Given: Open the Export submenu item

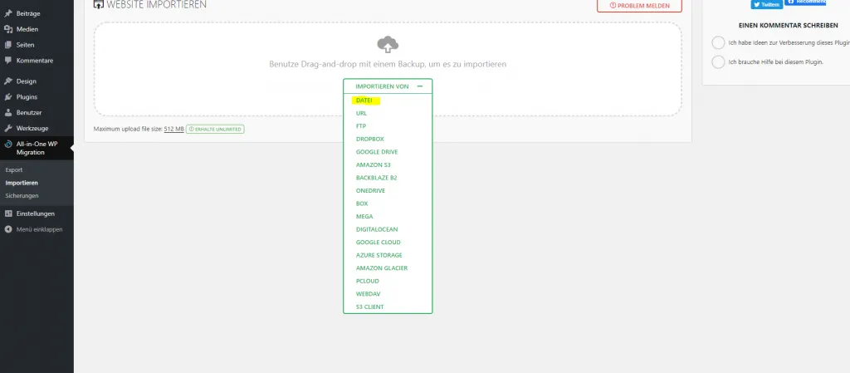Looking at the screenshot, I should (x=14, y=169).
